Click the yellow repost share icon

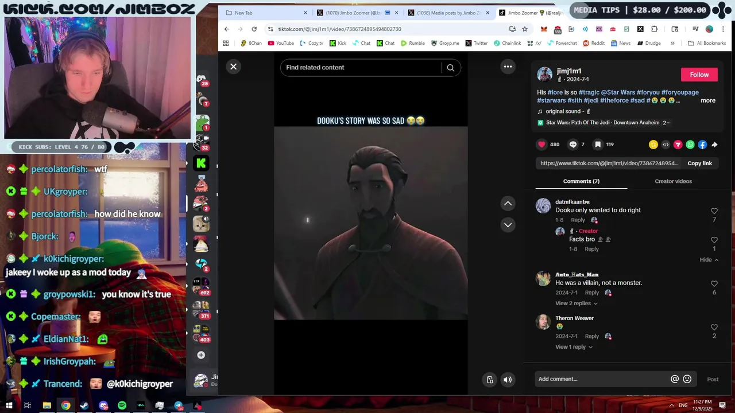653,145
